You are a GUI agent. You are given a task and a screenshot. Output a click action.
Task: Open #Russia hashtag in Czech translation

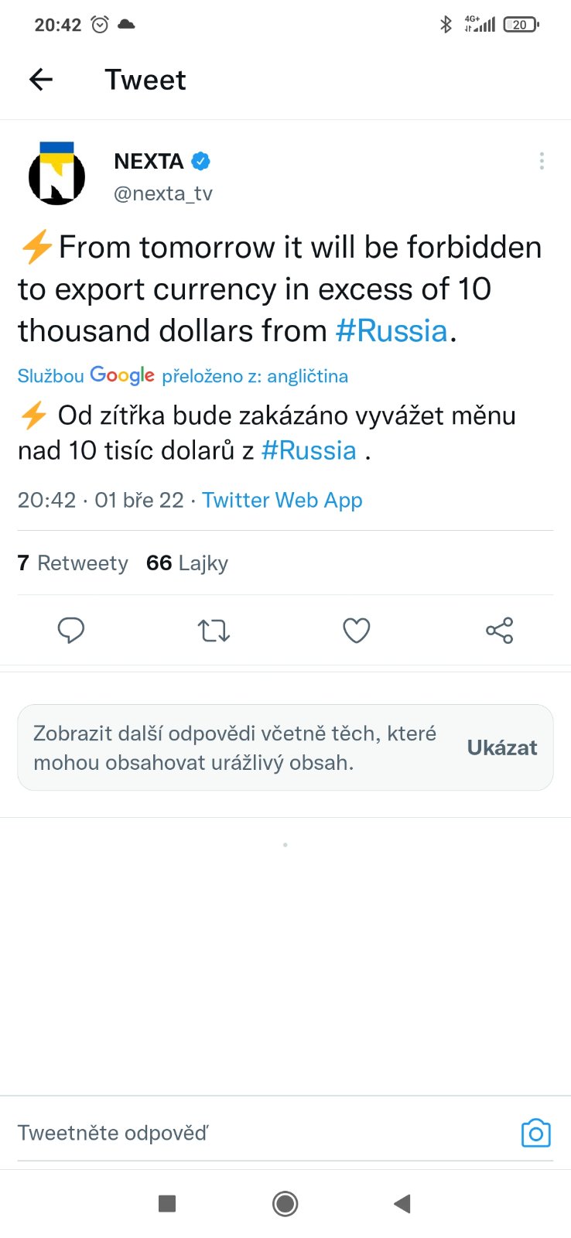[x=309, y=450]
